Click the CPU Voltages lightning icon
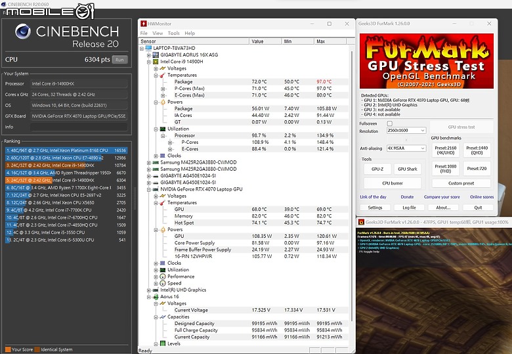 pos(163,68)
